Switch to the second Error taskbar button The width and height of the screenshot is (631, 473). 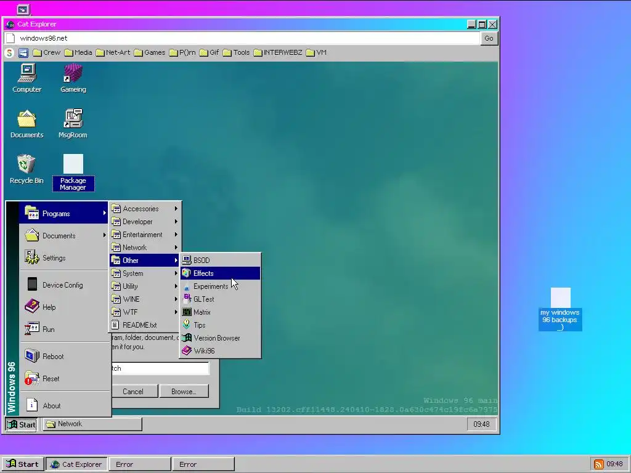[x=203, y=464]
